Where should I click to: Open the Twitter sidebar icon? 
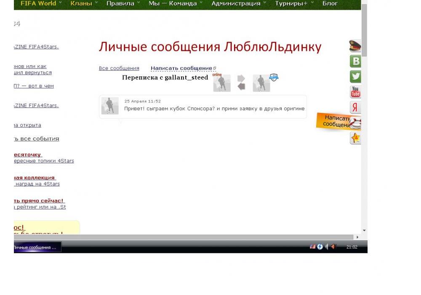pyautogui.click(x=355, y=77)
